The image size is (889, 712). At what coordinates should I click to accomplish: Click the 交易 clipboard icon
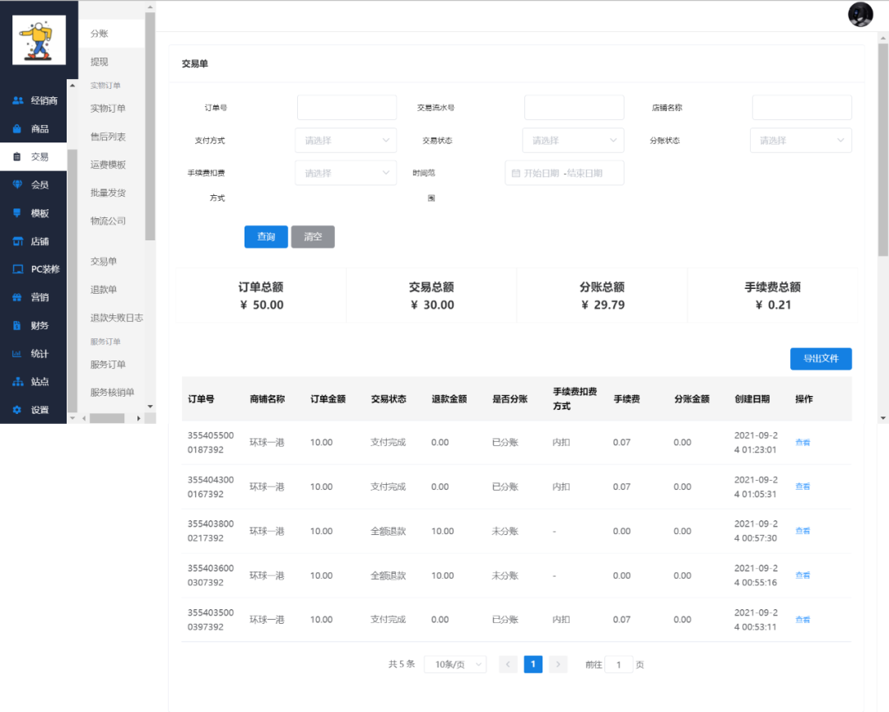click(17, 156)
